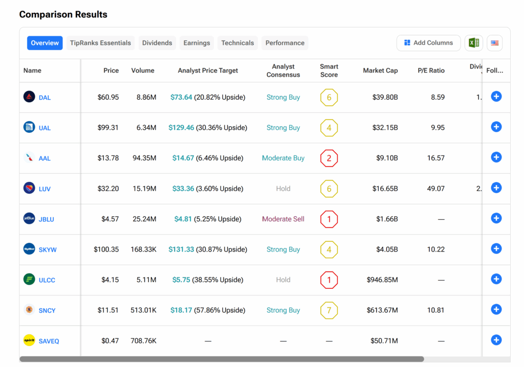Click LUV's $33.36 price target
The image size is (524, 367).
coord(183,189)
